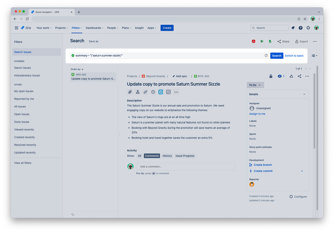Open the Filters menu
The width and height of the screenshot is (334, 232).
(77, 28)
